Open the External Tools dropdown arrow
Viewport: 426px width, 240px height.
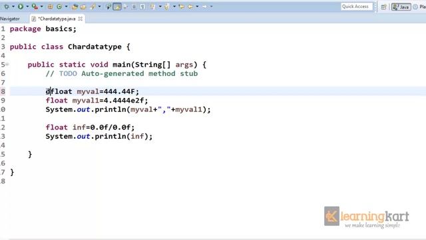click(41, 6)
